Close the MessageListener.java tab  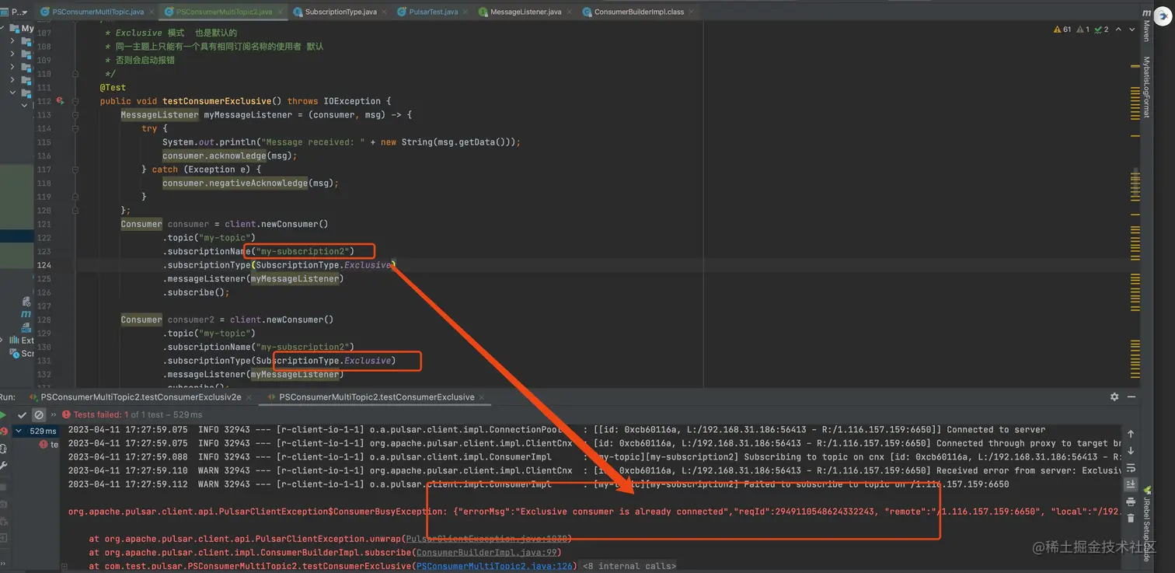(x=568, y=12)
